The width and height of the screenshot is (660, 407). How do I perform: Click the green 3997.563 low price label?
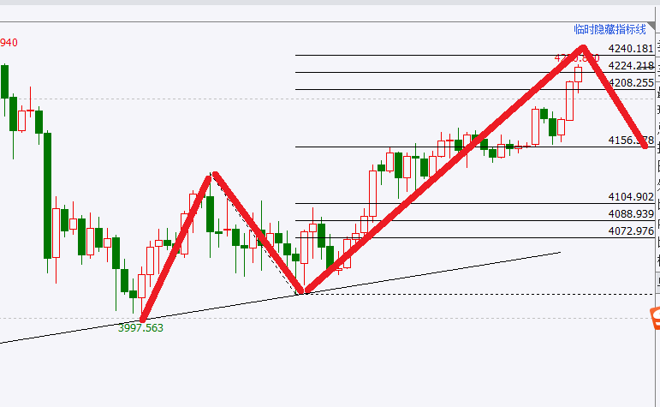(140, 328)
